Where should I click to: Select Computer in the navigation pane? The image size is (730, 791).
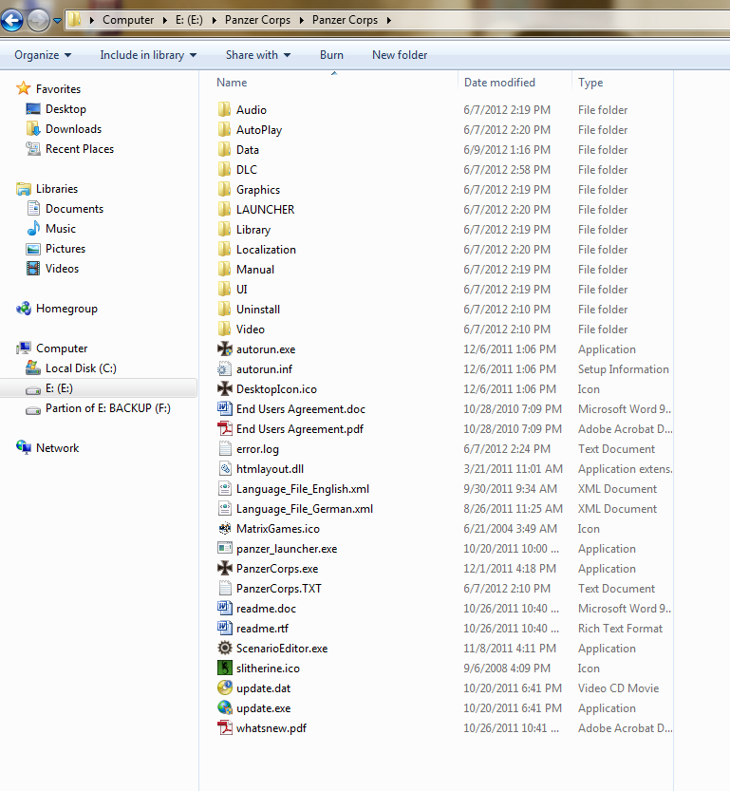(x=62, y=348)
